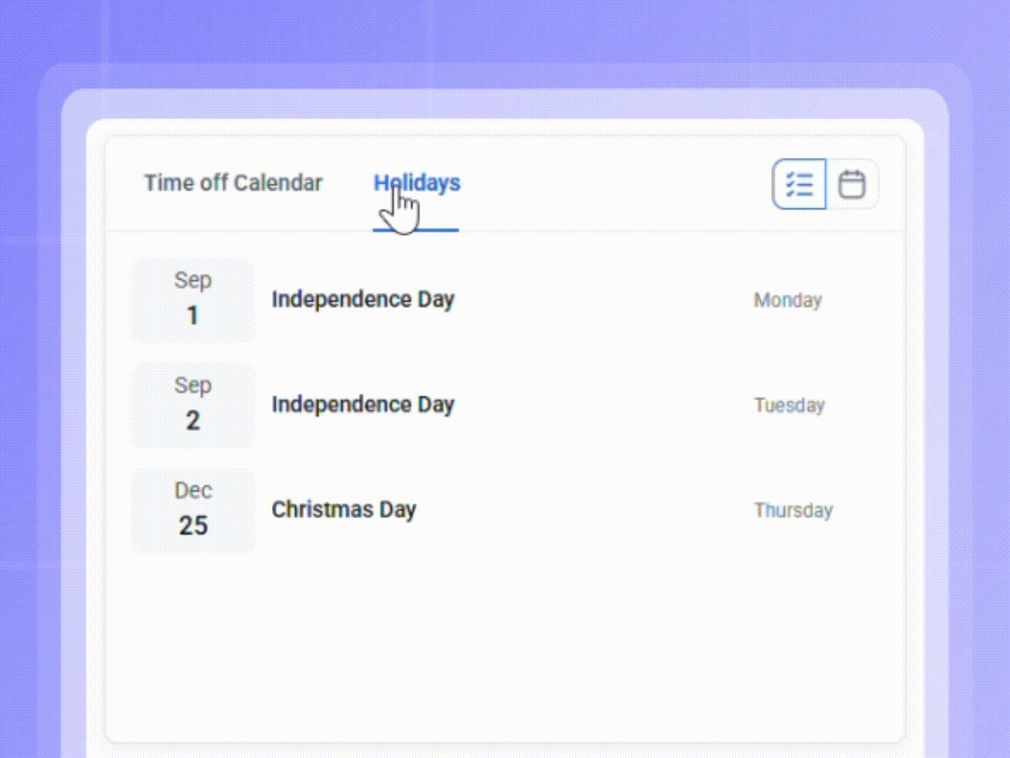Select day number 2 in date badge
Screen dimensions: 1010x758
(193, 421)
